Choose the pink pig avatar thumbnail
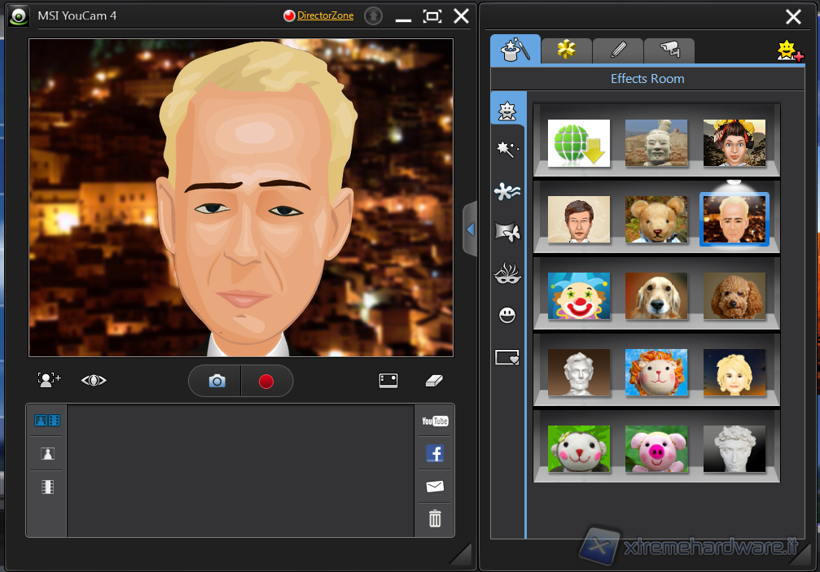820x572 pixels. 656,449
